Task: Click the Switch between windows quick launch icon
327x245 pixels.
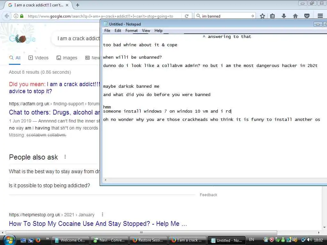Action: (31, 240)
